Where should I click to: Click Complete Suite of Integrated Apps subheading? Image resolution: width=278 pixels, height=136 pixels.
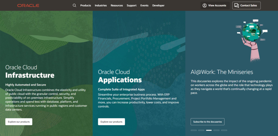[x=121, y=89]
